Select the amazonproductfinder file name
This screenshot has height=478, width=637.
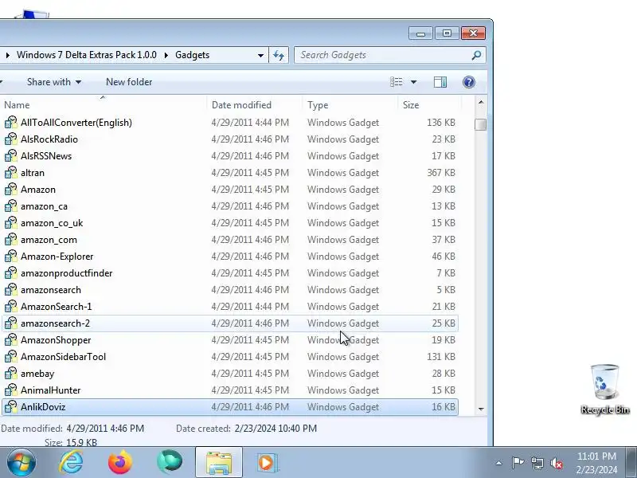(x=67, y=273)
